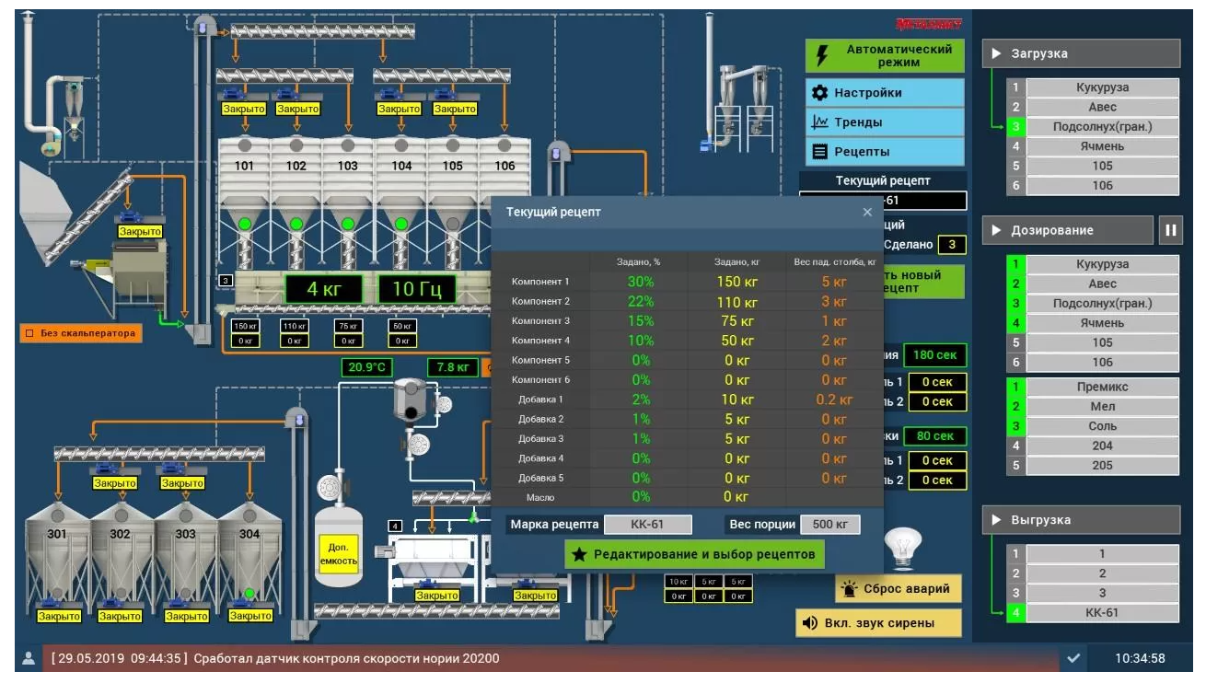This screenshot has width=1206, height=683.
Task: Acknowledge the alarm with the checkmark icon
Action: click(x=1073, y=658)
